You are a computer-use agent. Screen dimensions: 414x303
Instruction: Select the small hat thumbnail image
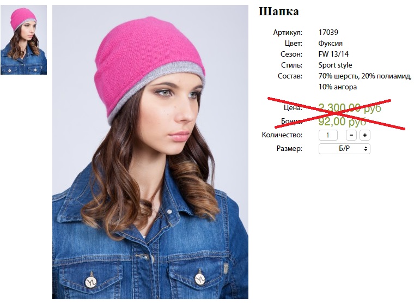point(24,41)
